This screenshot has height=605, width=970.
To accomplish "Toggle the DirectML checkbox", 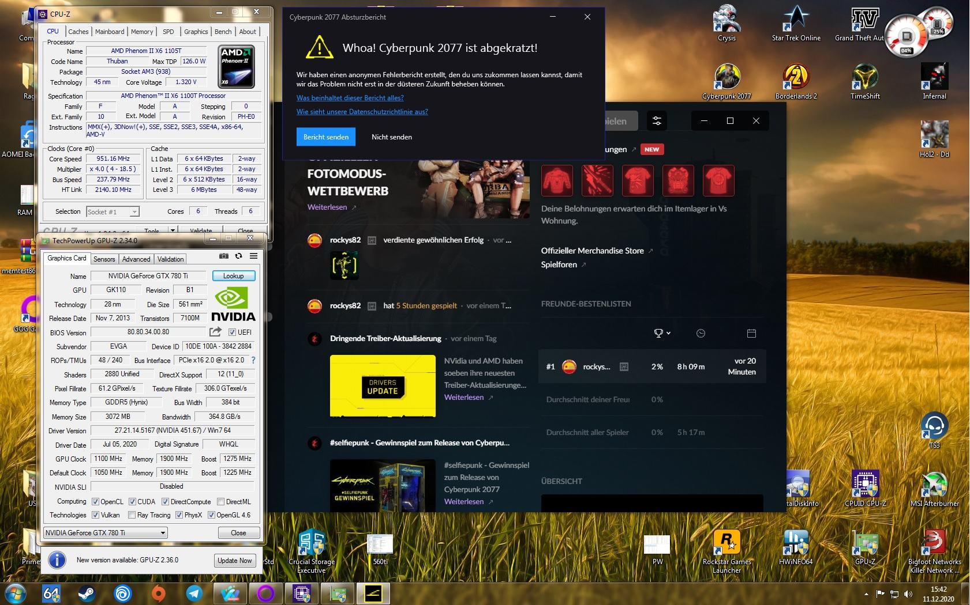I will click(220, 502).
